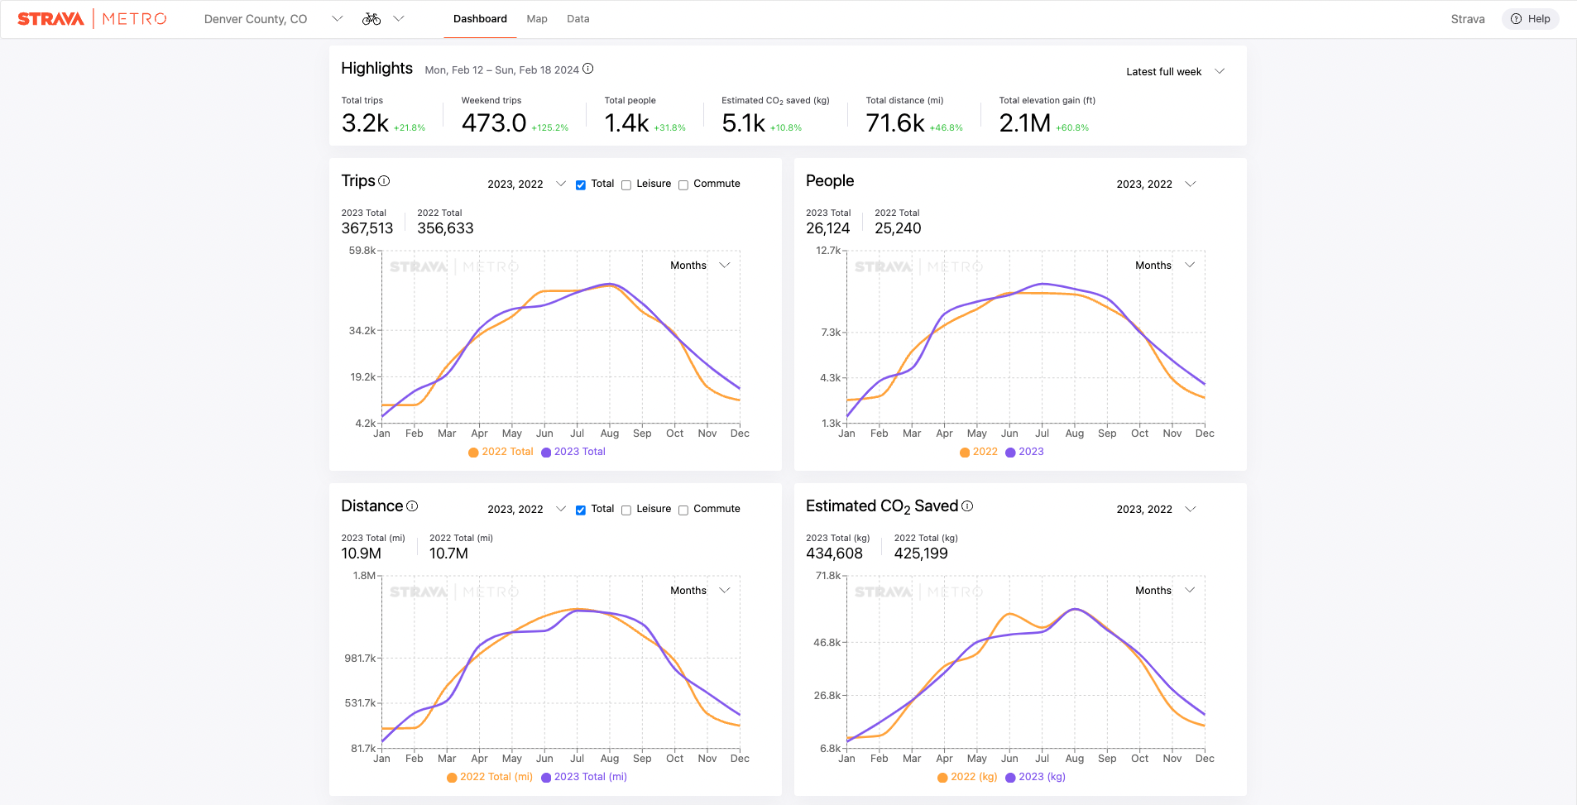Viewport: 1577px width, 805px height.
Task: Open the 2023, 2022 year dropdown in Distance
Action: point(526,509)
